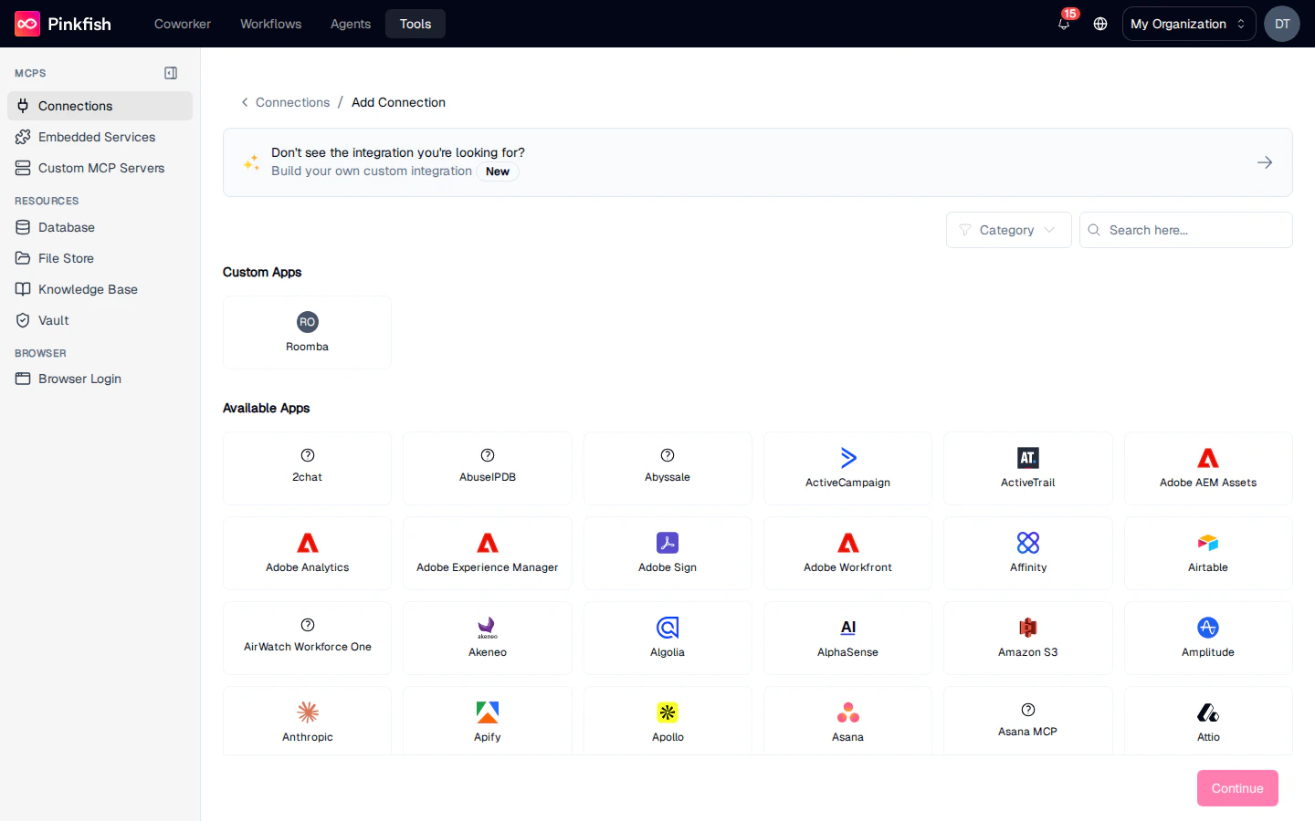Viewport: 1315px width, 821px height.
Task: Click the Continue button
Action: point(1237,788)
